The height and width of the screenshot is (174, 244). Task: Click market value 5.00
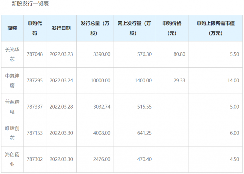coord(235,107)
